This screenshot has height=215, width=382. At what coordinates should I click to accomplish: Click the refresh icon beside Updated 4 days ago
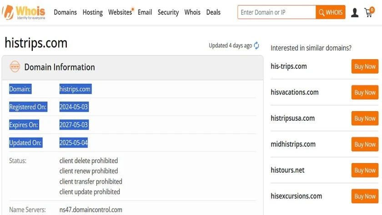[x=256, y=46]
